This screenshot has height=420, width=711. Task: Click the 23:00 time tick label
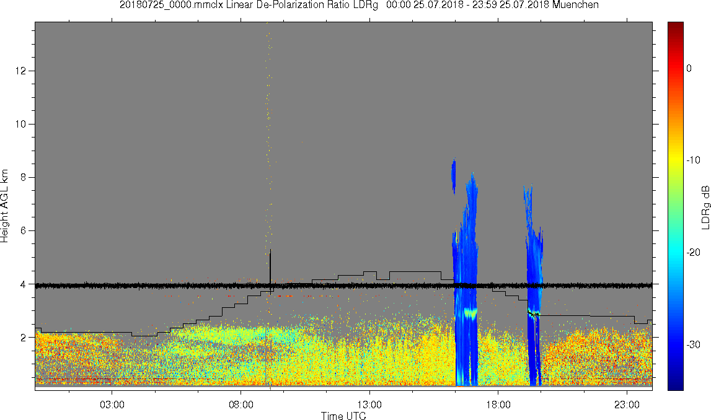pyautogui.click(x=627, y=405)
